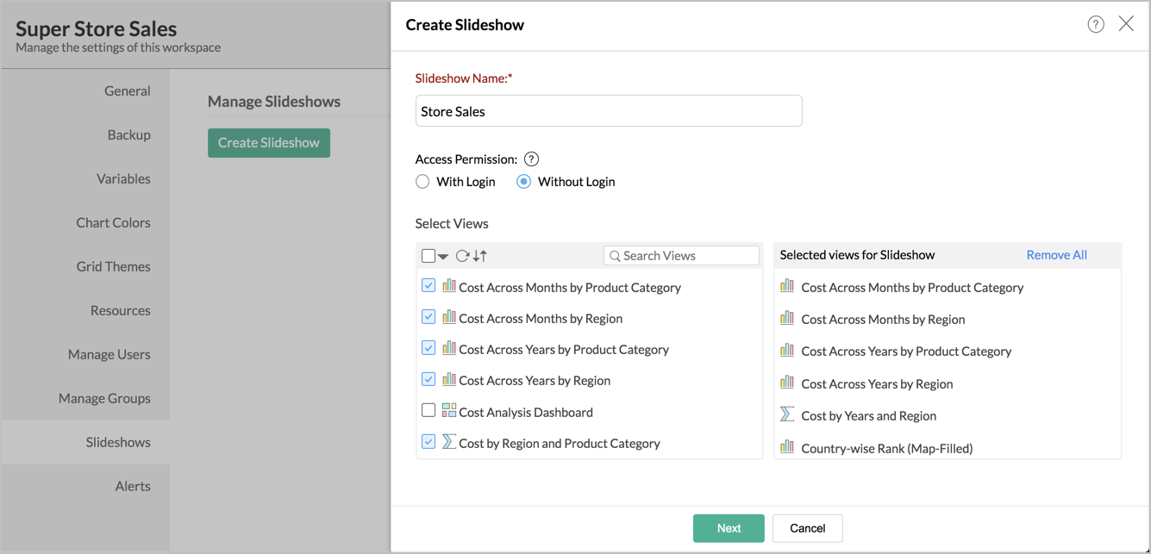Select the With Login radio button
The width and height of the screenshot is (1151, 554).
[x=422, y=181]
